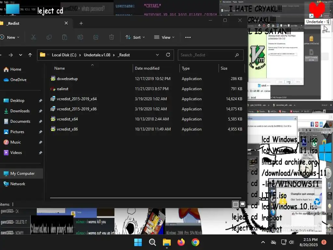The width and height of the screenshot is (333, 250).
Task: Launch Firefox from the taskbar
Action: [181, 242]
